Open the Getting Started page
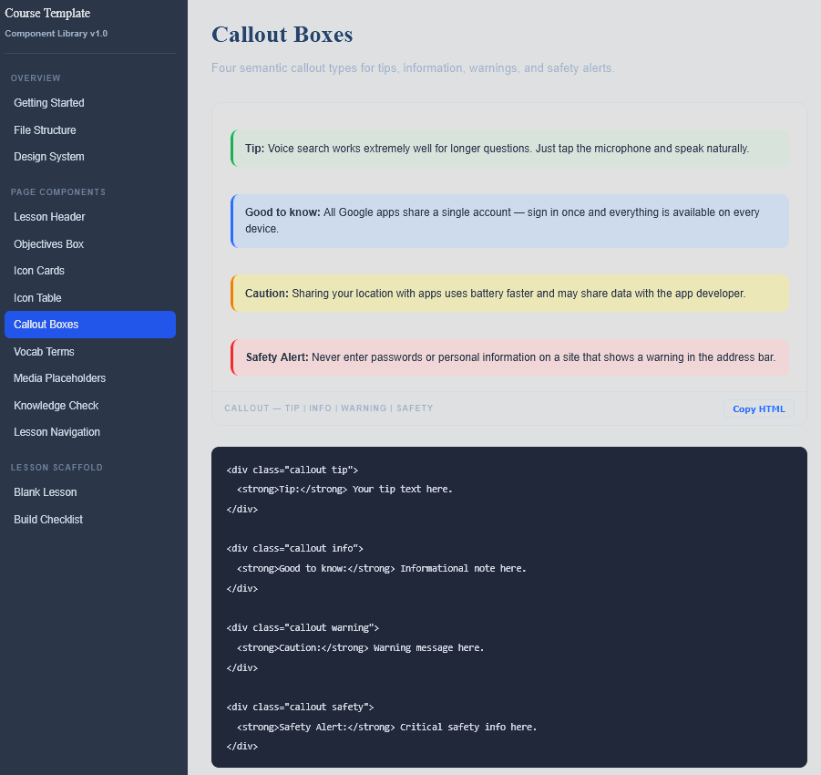821x775 pixels. click(x=49, y=103)
